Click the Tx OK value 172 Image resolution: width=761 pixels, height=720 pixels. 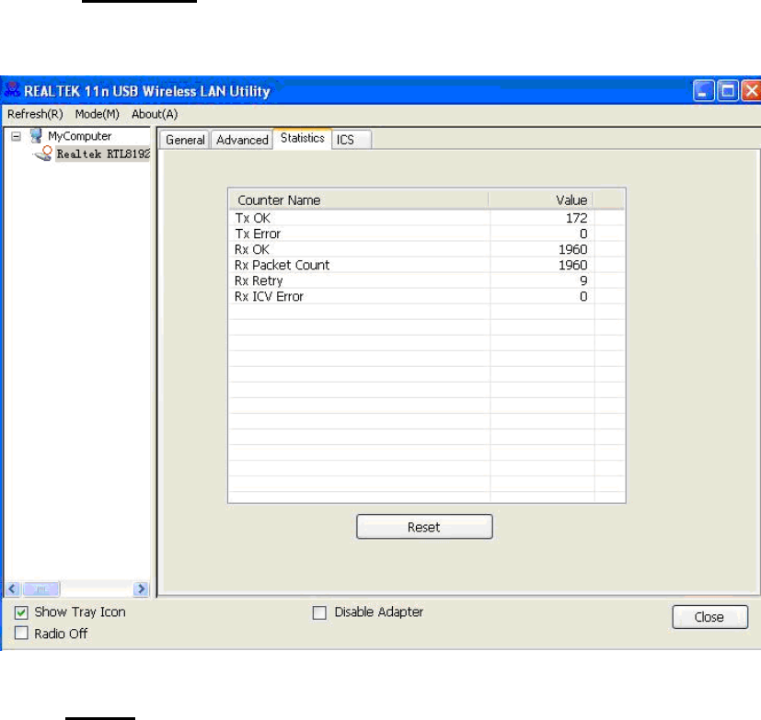577,218
